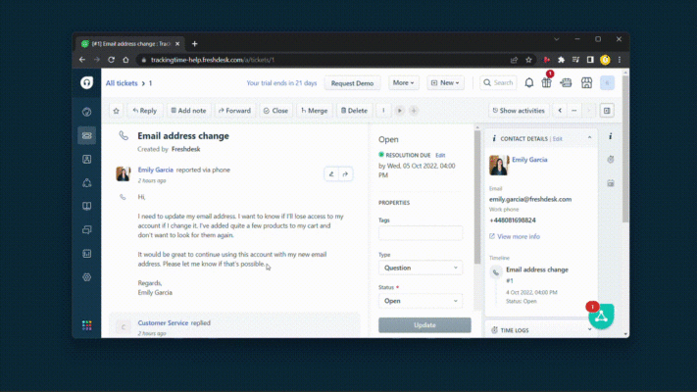Viewport: 697px width, 392px height.
Task: Click the browser back arrow
Action: click(82, 60)
